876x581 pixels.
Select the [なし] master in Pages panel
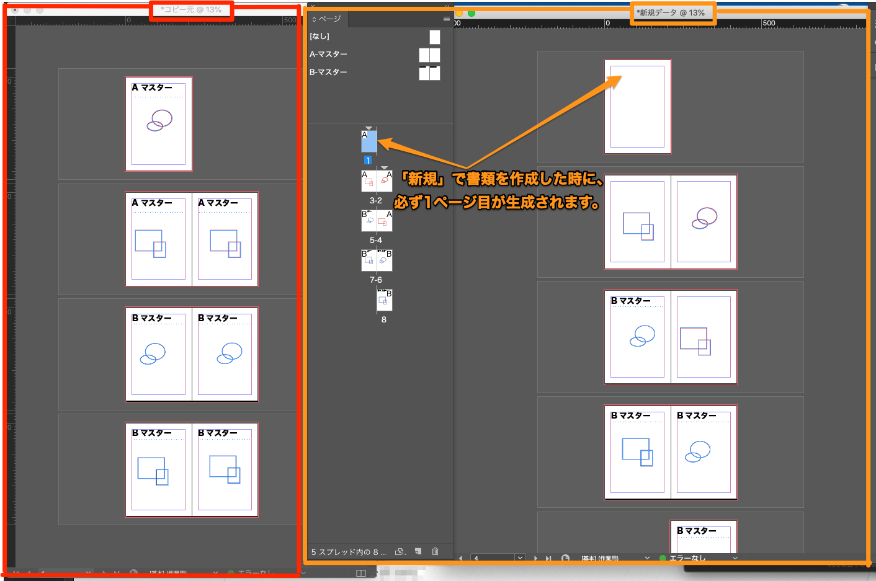(x=320, y=36)
